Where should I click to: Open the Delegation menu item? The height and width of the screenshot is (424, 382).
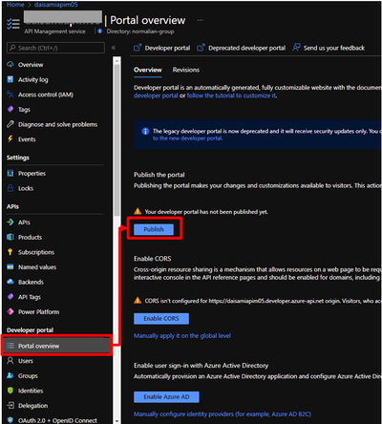tap(32, 406)
